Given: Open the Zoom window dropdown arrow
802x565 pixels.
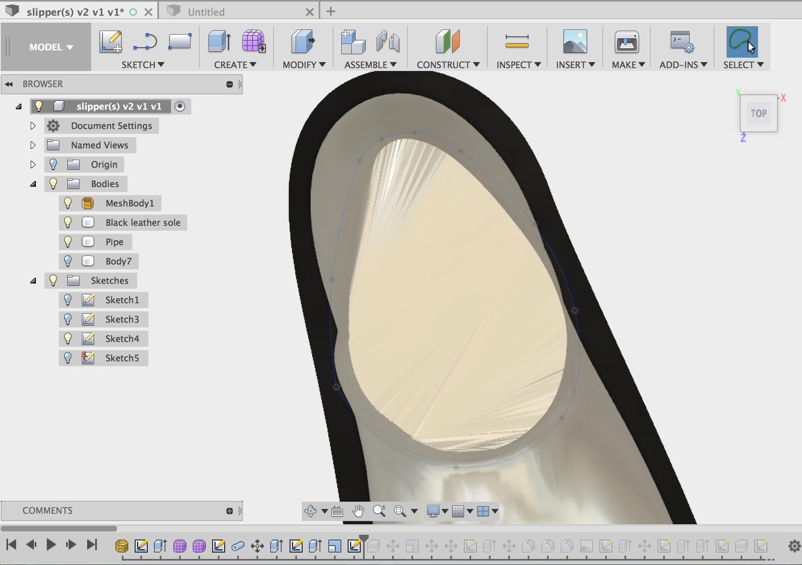Looking at the screenshot, I should [414, 511].
